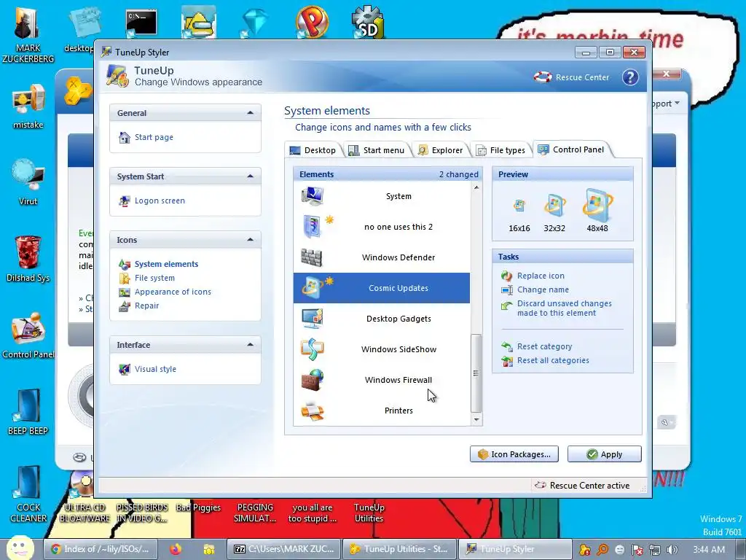This screenshot has height=560, width=746.
Task: Click the elements list scroll-up arrow
Action: tap(476, 187)
